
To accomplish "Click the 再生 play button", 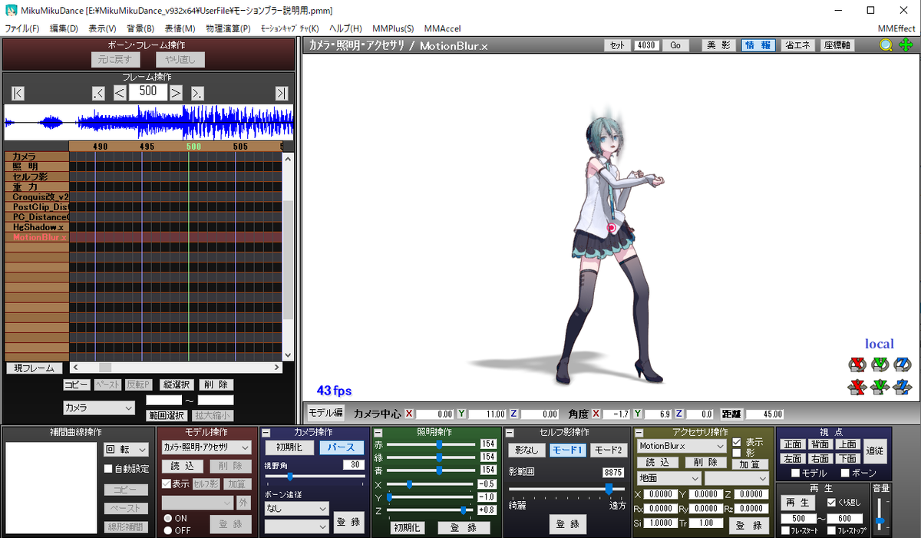I will [x=797, y=502].
